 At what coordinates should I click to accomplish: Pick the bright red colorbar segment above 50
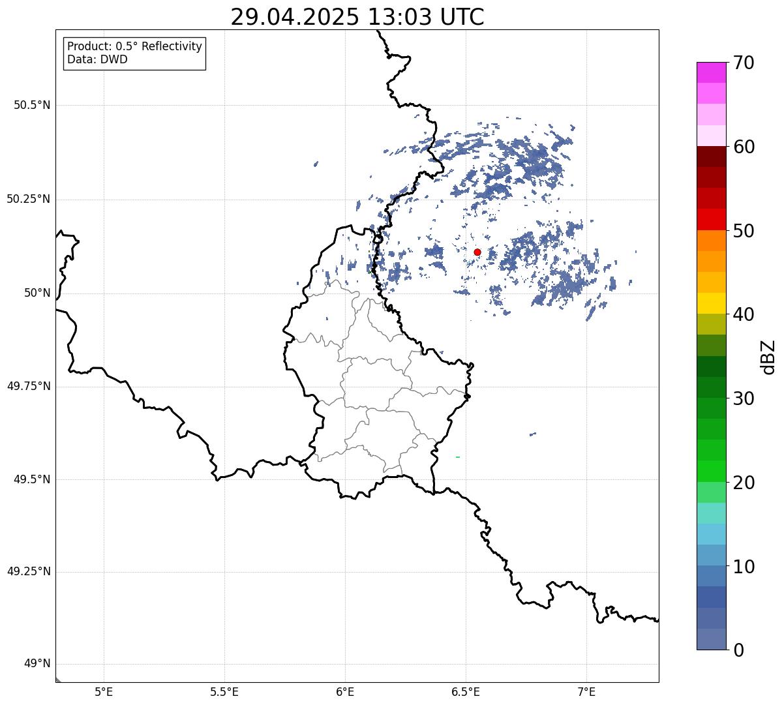coord(711,219)
